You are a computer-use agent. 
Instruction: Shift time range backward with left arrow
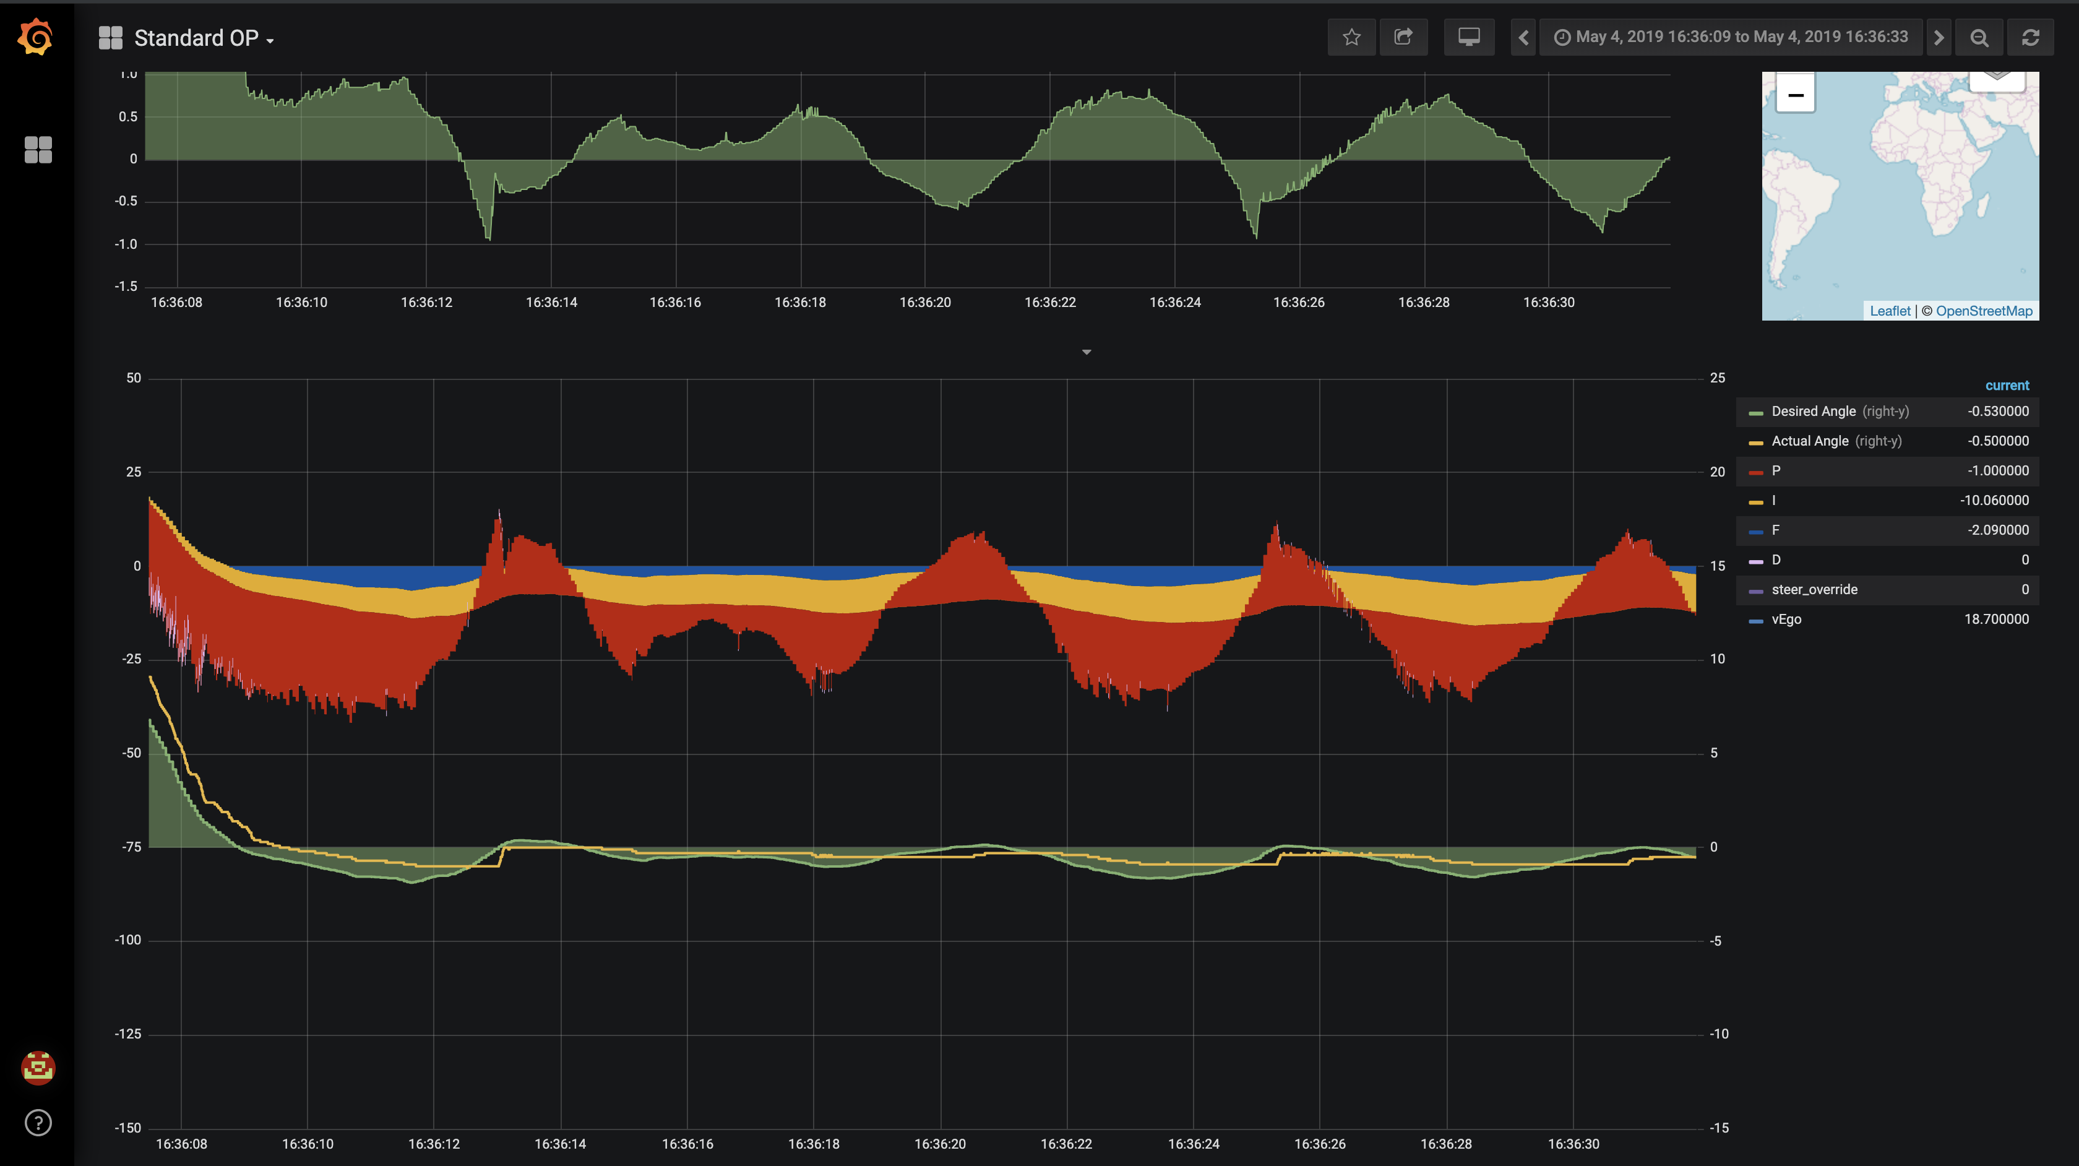[x=1523, y=37]
